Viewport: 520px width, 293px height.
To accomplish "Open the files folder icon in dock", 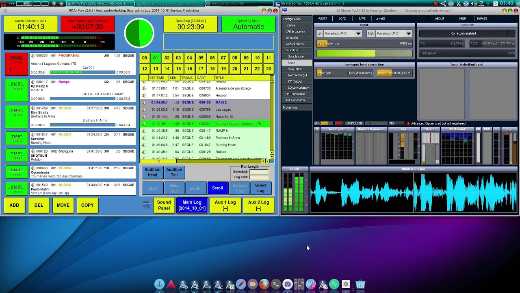I will (x=252, y=284).
